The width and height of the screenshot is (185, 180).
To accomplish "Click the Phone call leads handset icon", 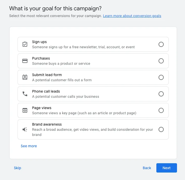I will tap(25, 94).
